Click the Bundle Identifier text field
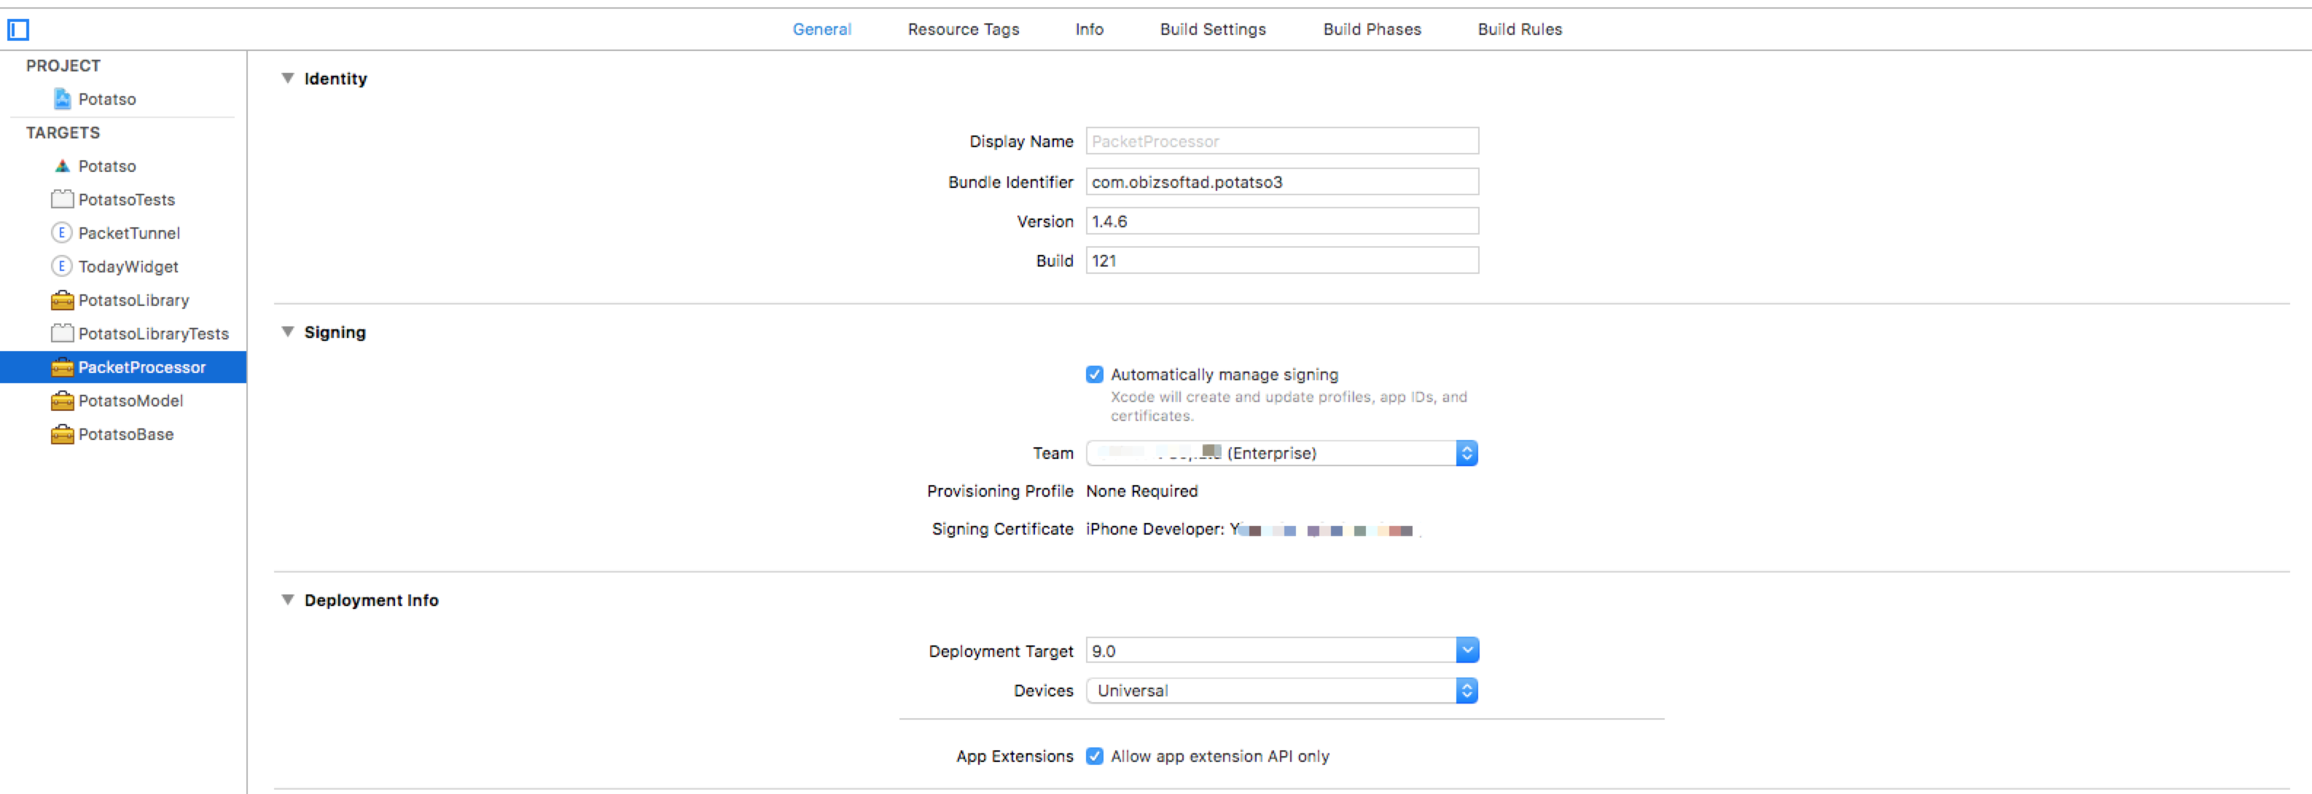The height and width of the screenshot is (794, 2312). click(1281, 182)
